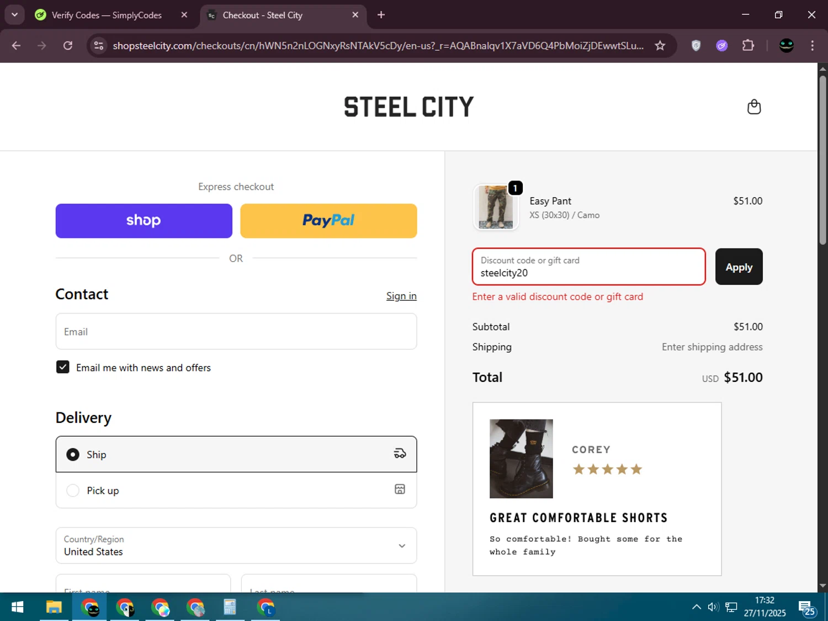Click the Easy Pant product thumbnail
Viewport: 828px width, 621px height.
point(496,208)
